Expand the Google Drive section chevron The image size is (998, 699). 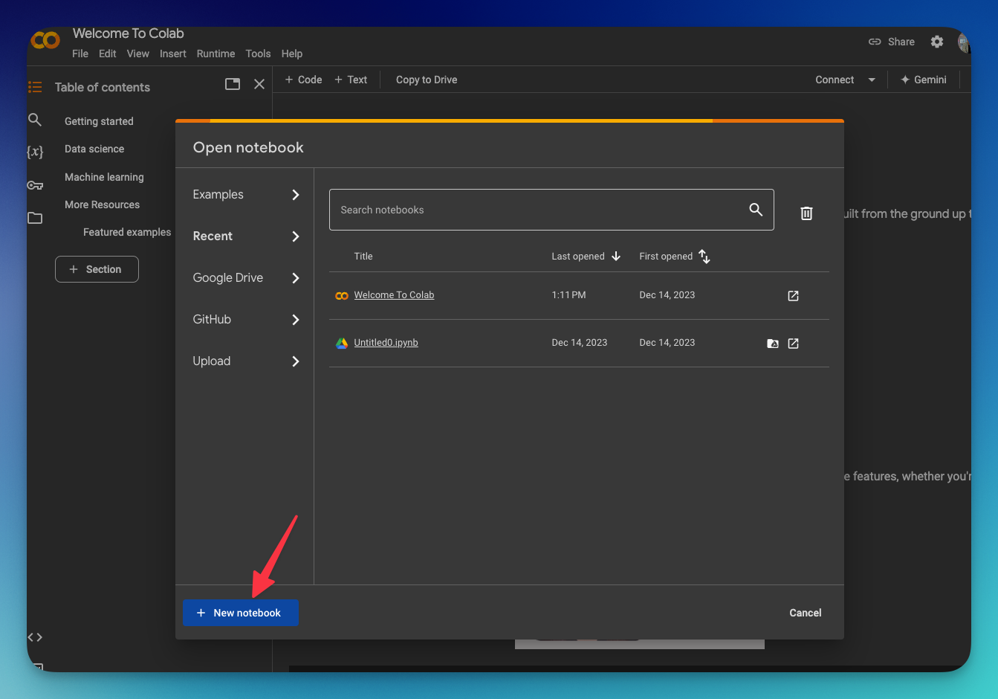coord(296,278)
